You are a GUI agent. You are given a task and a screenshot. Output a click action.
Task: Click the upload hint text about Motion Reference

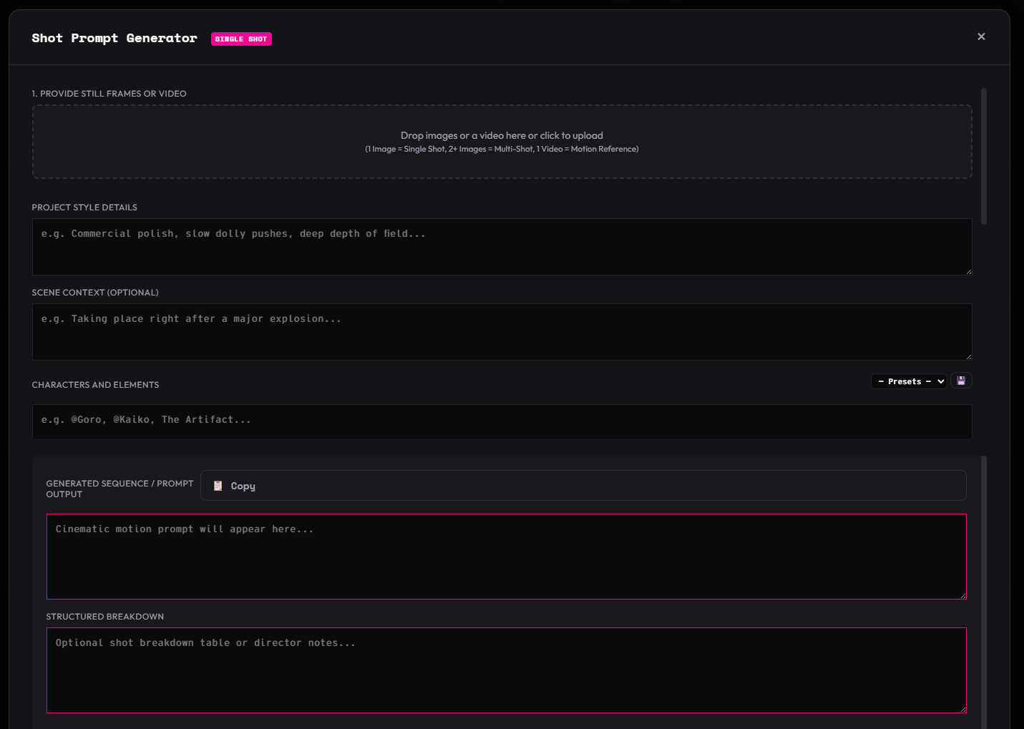501,149
